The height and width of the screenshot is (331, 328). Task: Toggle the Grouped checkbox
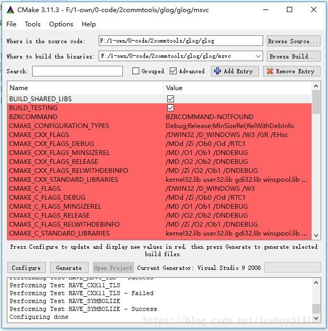(x=136, y=71)
